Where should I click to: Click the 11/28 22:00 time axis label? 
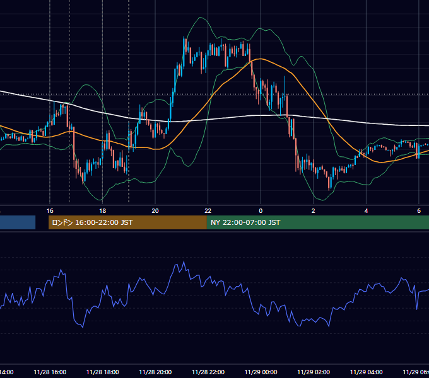[x=208, y=372]
